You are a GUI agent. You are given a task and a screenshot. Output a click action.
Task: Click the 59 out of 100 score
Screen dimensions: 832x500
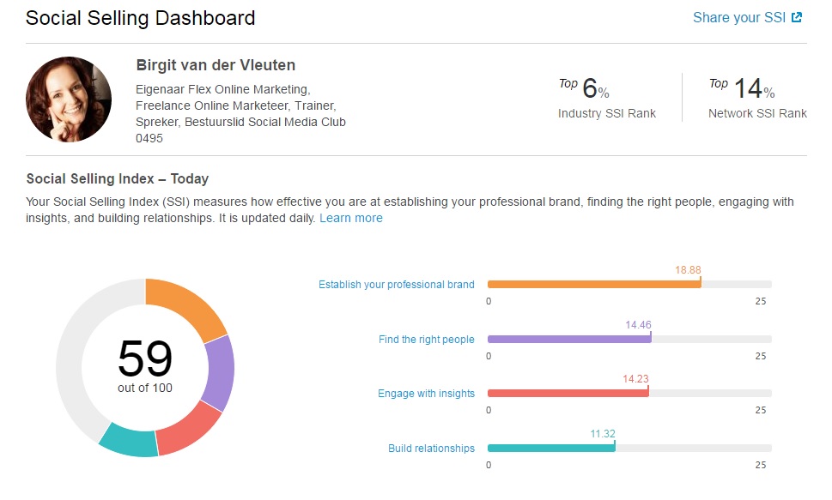145,366
